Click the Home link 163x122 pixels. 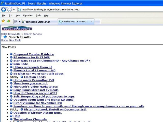coord(4,40)
